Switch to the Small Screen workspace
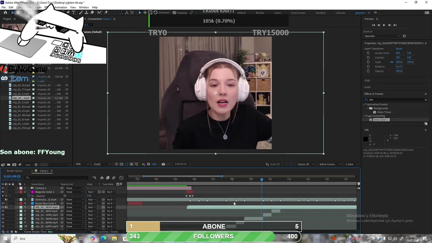The image size is (432, 243). pyautogui.click(x=298, y=13)
